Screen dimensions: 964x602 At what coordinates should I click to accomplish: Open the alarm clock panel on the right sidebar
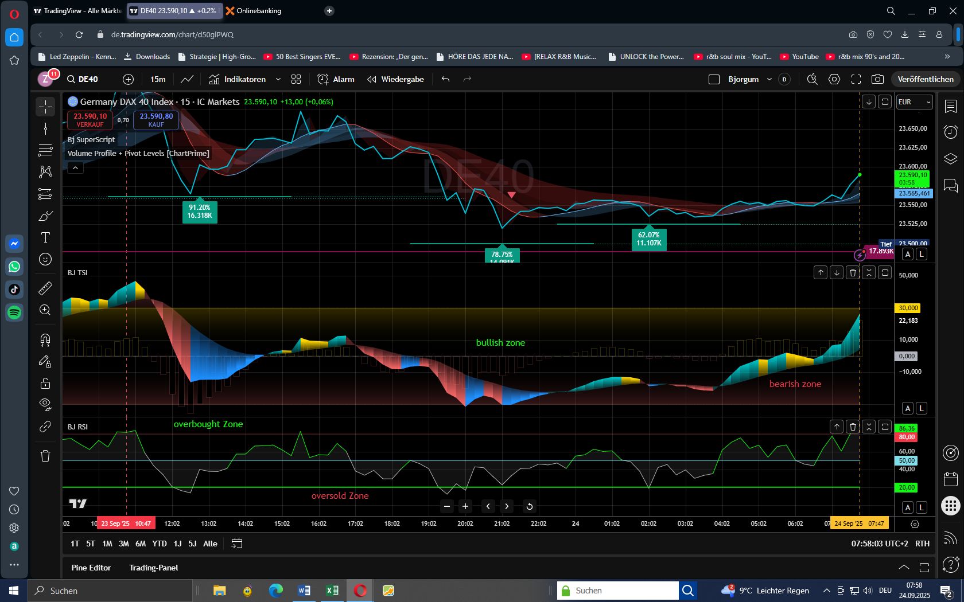pos(950,132)
